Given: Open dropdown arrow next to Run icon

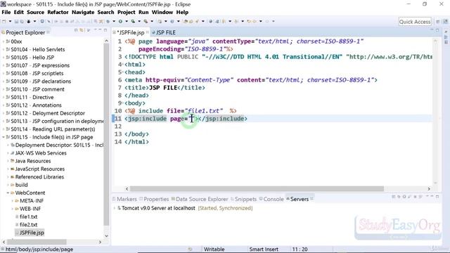Looking at the screenshot, I should click(x=127, y=21).
